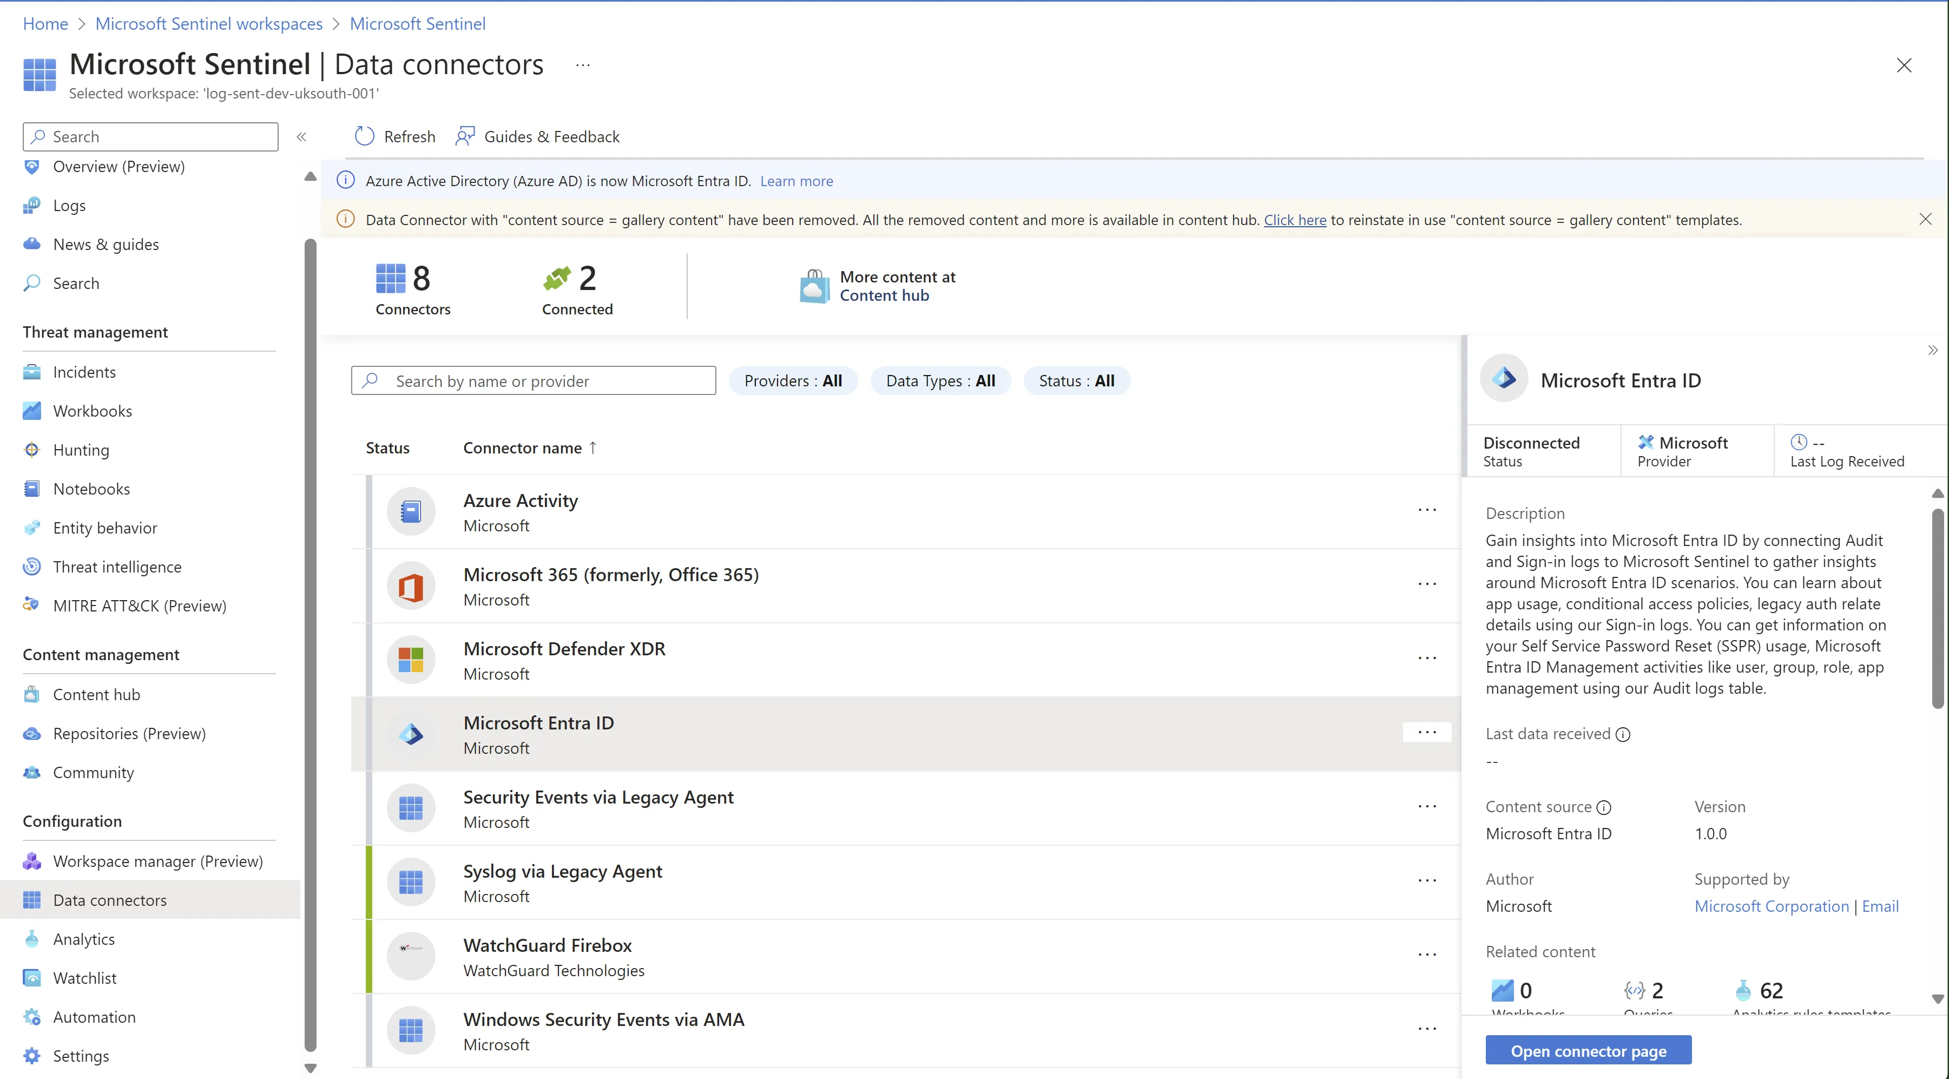Select the WatchGuard Firebox connector icon
1949x1079 pixels.
click(411, 956)
